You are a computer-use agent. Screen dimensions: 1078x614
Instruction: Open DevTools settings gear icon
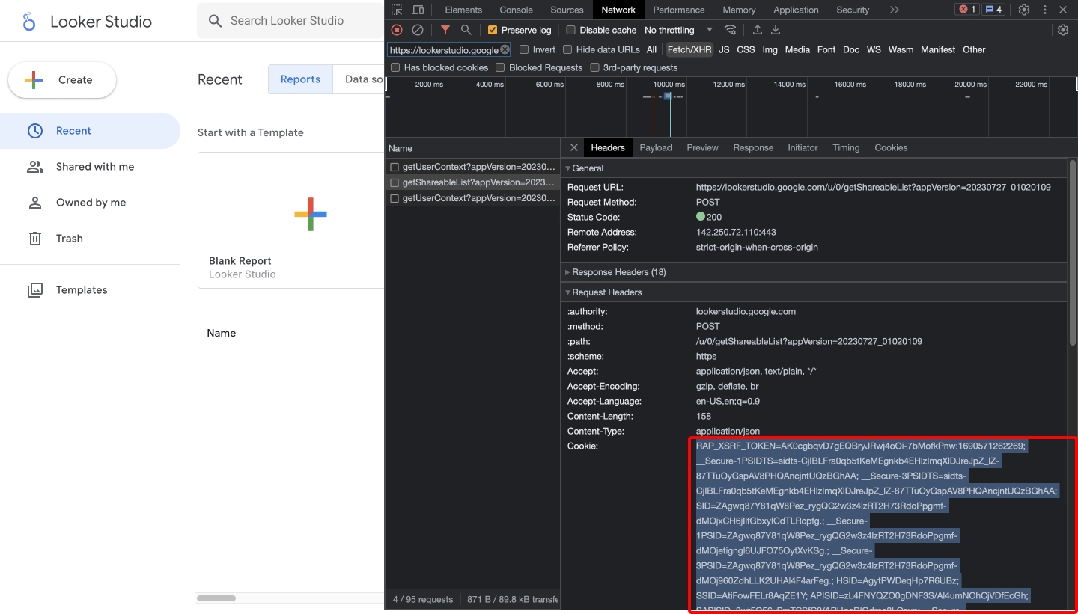(1024, 10)
